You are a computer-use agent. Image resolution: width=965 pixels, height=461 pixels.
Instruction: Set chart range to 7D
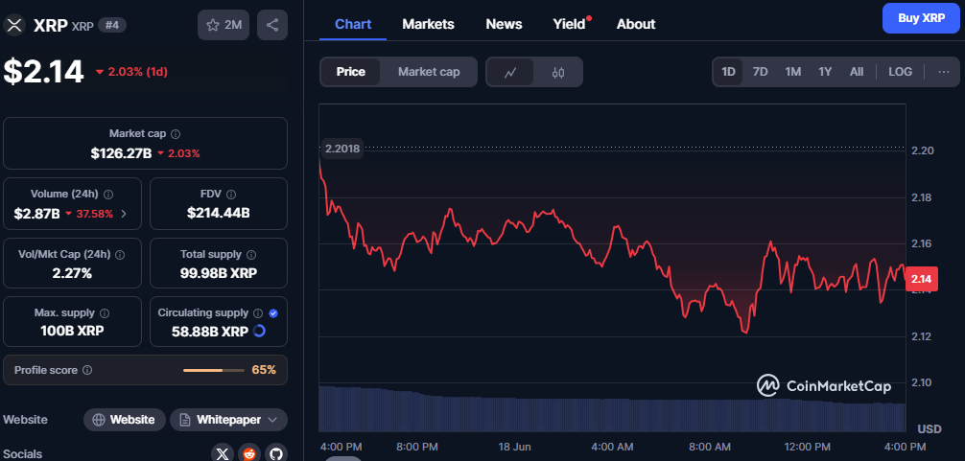click(760, 72)
